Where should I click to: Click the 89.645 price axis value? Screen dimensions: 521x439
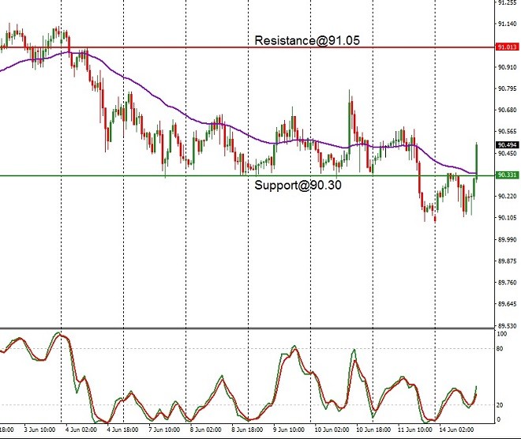click(x=507, y=304)
